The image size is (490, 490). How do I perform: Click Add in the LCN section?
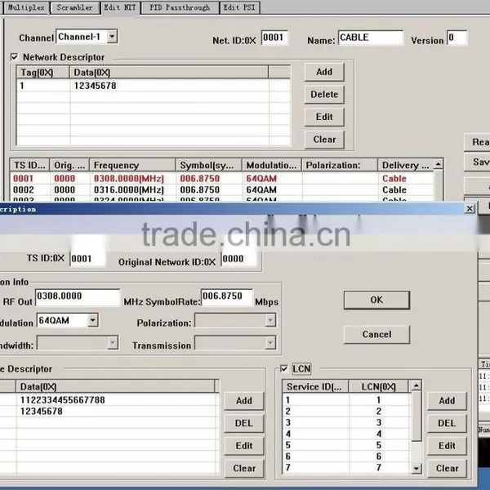click(x=447, y=401)
